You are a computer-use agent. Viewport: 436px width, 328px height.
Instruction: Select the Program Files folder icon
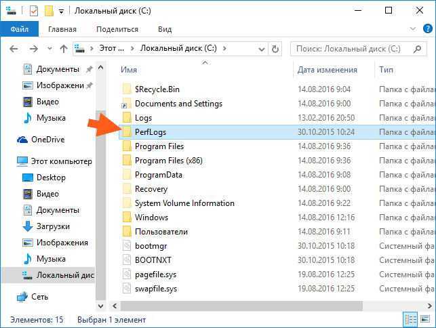[x=127, y=146]
